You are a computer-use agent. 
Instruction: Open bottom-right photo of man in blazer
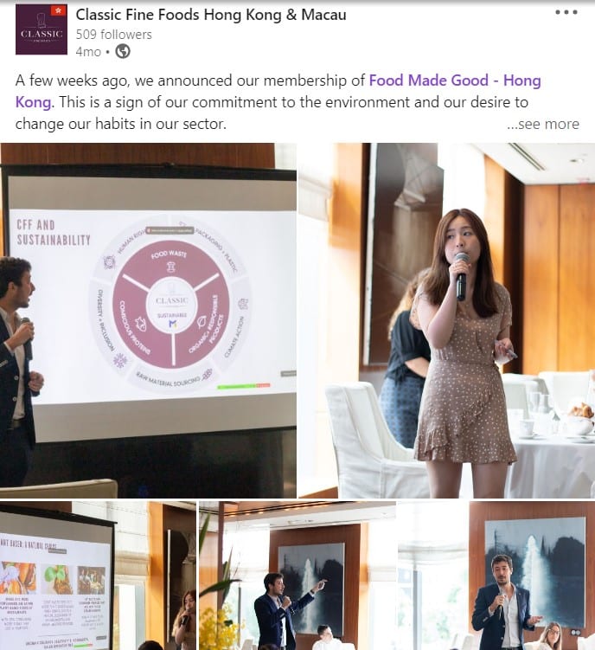click(x=496, y=576)
